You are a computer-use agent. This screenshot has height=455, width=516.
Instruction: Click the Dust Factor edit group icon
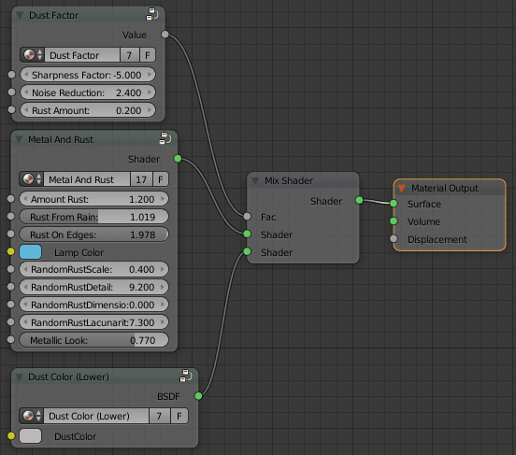click(152, 14)
